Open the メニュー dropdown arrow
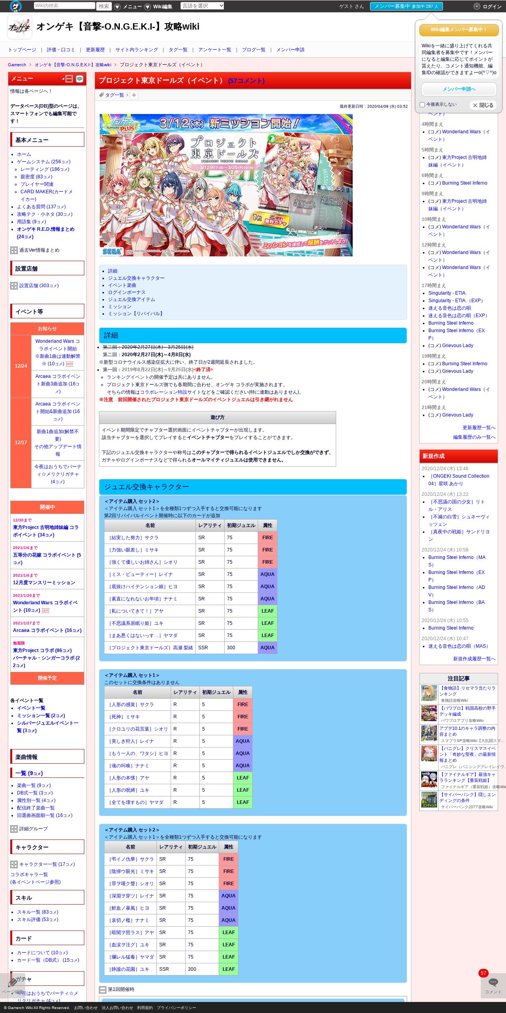Image resolution: width=506 pixels, height=1013 pixels. pos(117,7)
